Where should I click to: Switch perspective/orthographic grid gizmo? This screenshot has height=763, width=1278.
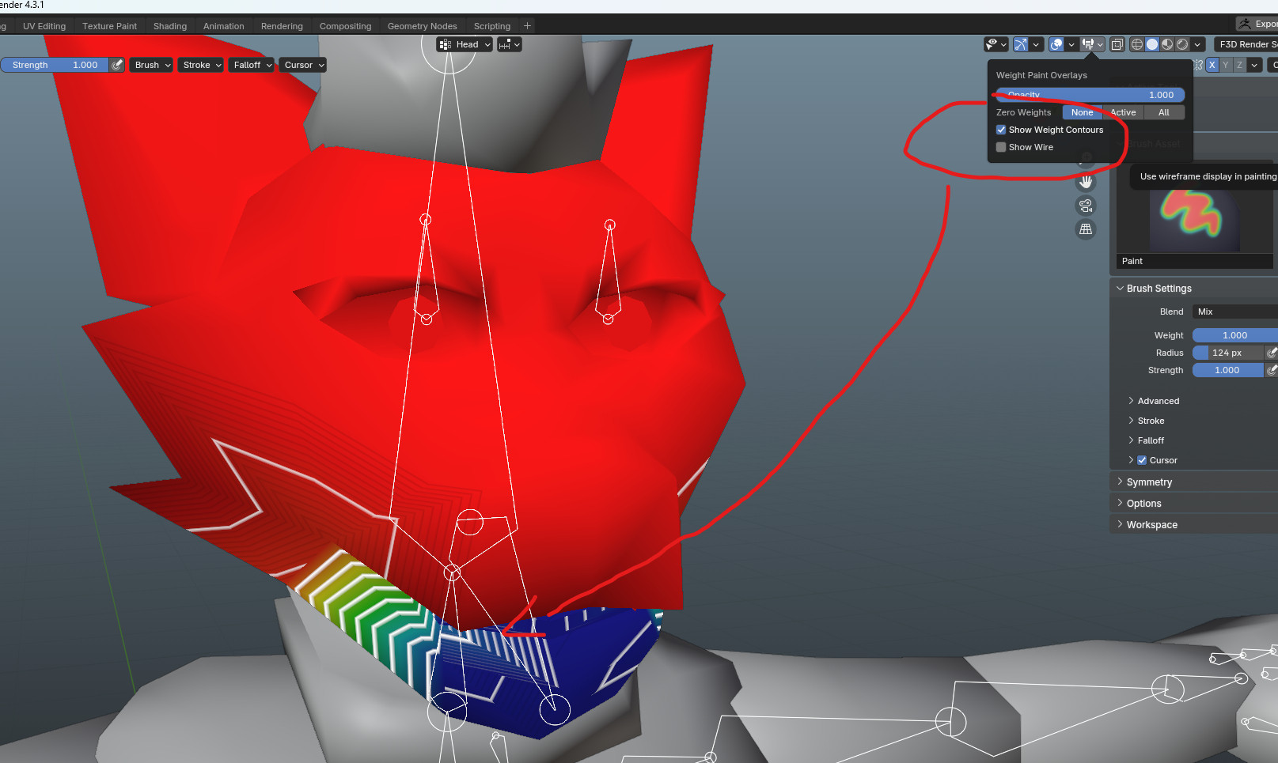point(1086,229)
